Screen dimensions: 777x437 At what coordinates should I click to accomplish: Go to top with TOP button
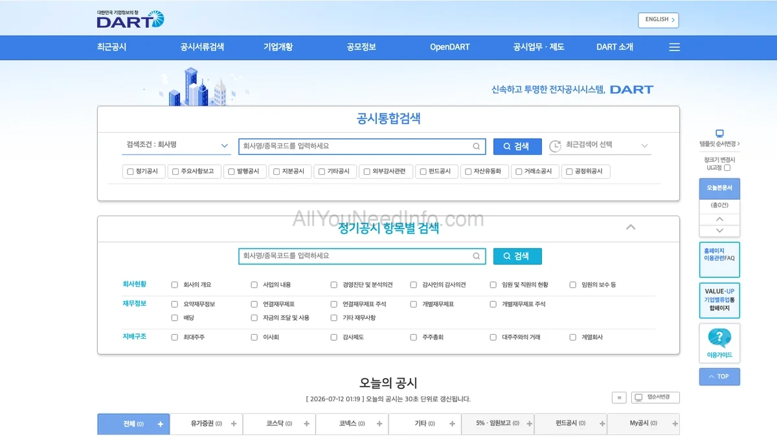pyautogui.click(x=719, y=377)
